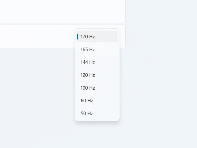
Task: Click the empty settings card at top
Action: point(61,11)
